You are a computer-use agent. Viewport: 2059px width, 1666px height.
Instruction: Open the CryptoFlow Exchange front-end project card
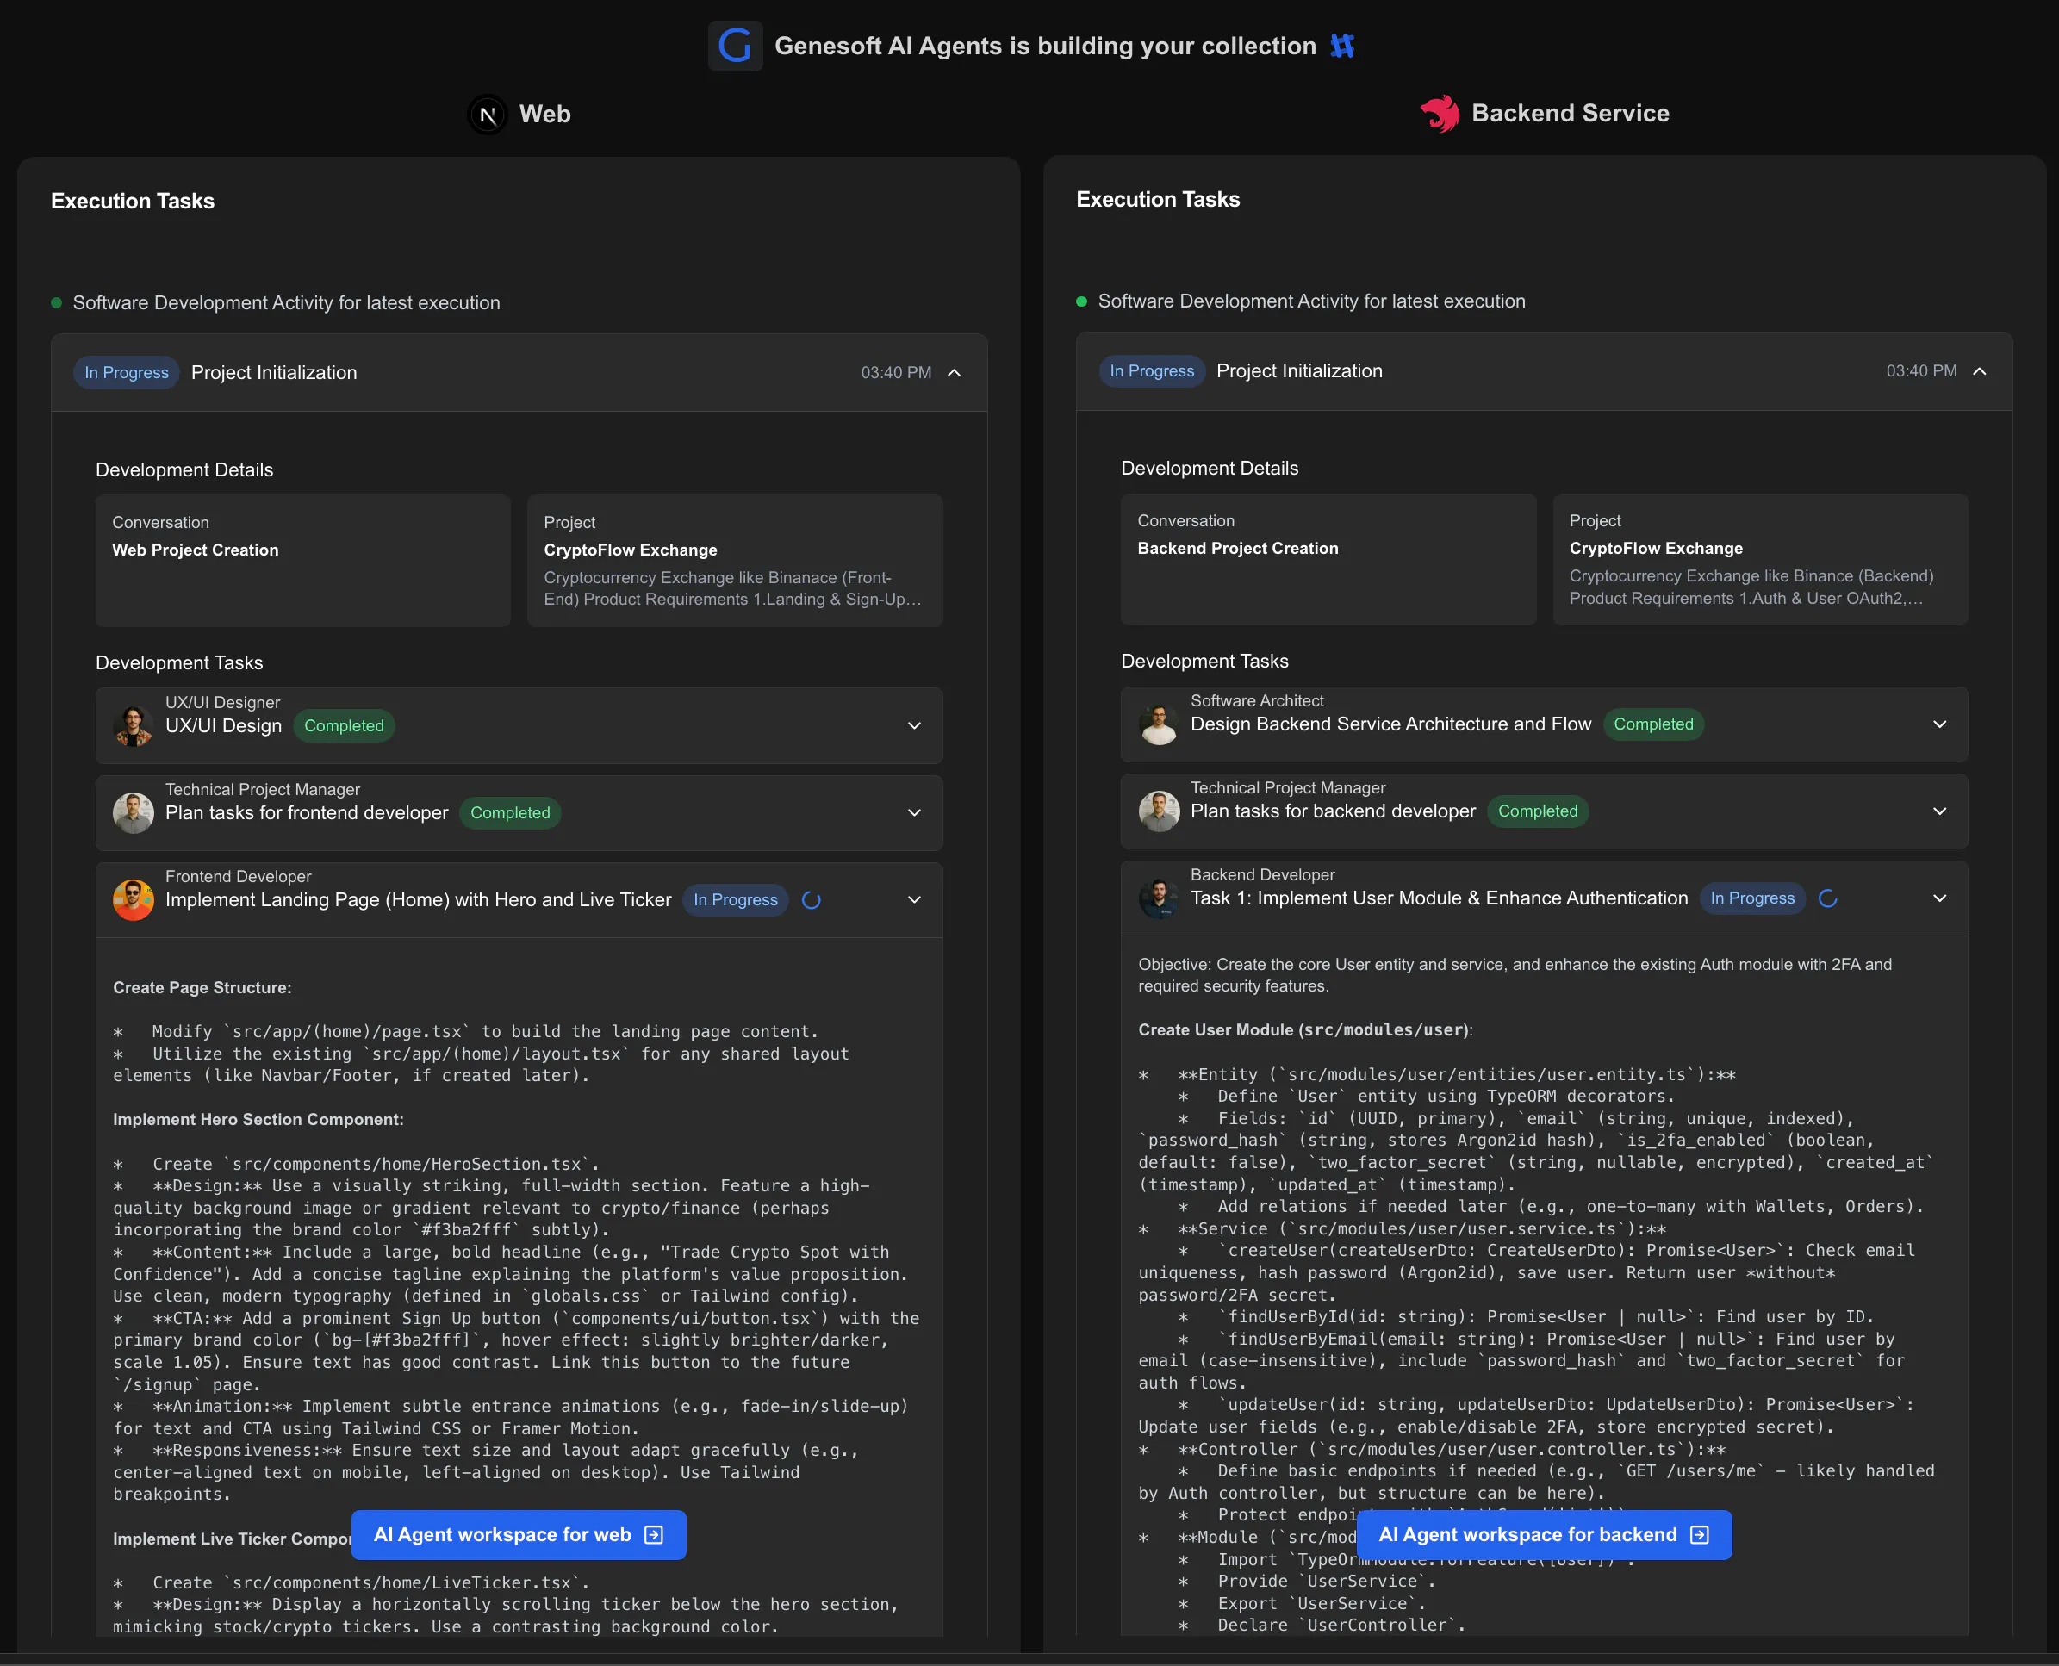pos(735,561)
